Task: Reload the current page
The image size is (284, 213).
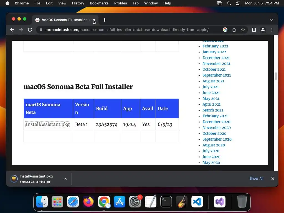Action: pyautogui.click(x=30, y=30)
